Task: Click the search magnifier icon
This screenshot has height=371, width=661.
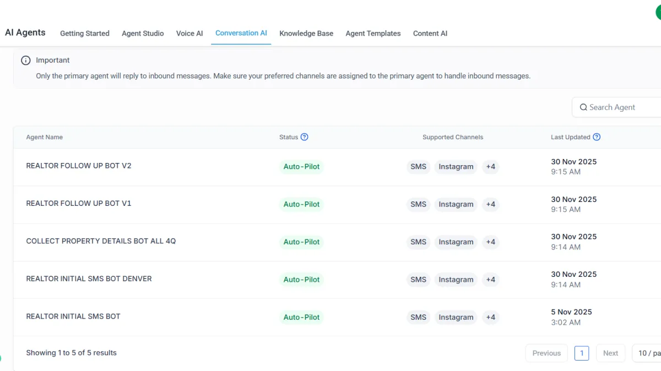Action: (583, 107)
